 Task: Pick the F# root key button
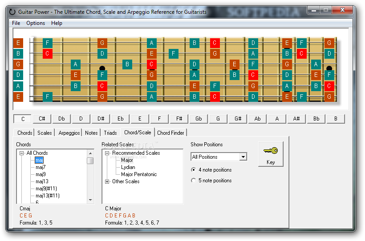click(179, 119)
